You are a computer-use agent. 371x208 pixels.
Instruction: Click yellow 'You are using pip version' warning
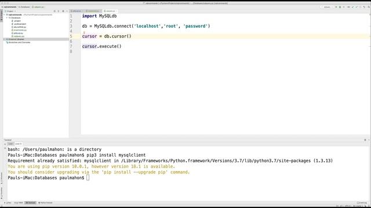(x=92, y=166)
